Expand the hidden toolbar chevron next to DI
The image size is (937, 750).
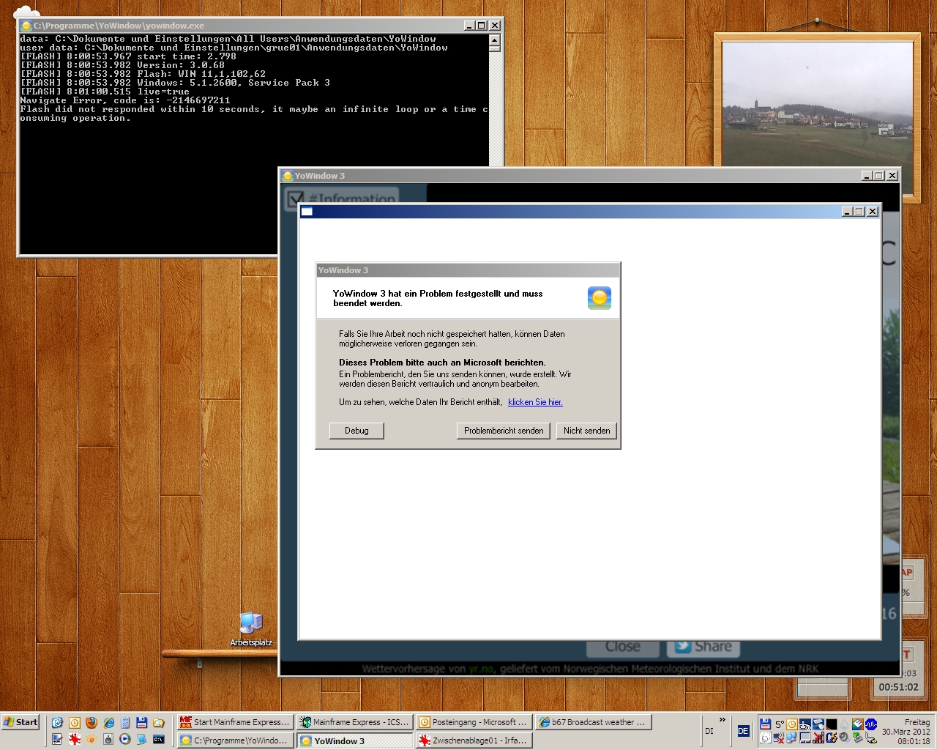tap(723, 720)
